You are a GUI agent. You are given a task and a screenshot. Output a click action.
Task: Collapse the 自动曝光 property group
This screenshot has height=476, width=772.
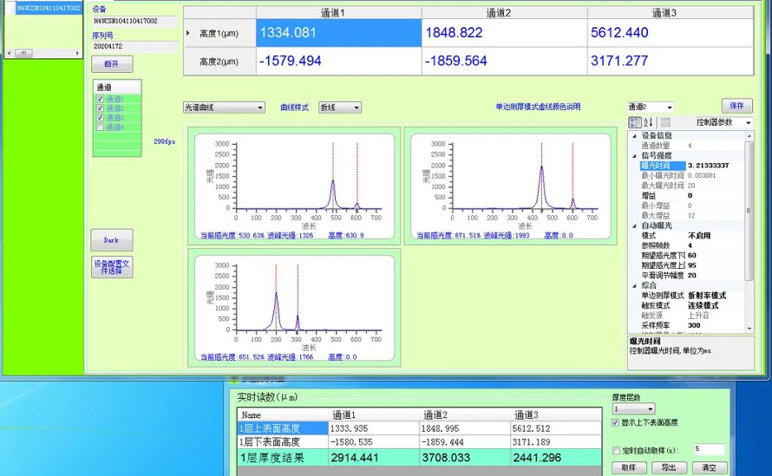coord(634,225)
